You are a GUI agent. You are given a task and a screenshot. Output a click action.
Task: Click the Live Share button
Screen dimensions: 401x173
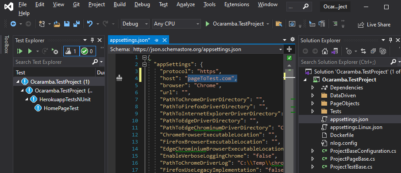tap(374, 25)
